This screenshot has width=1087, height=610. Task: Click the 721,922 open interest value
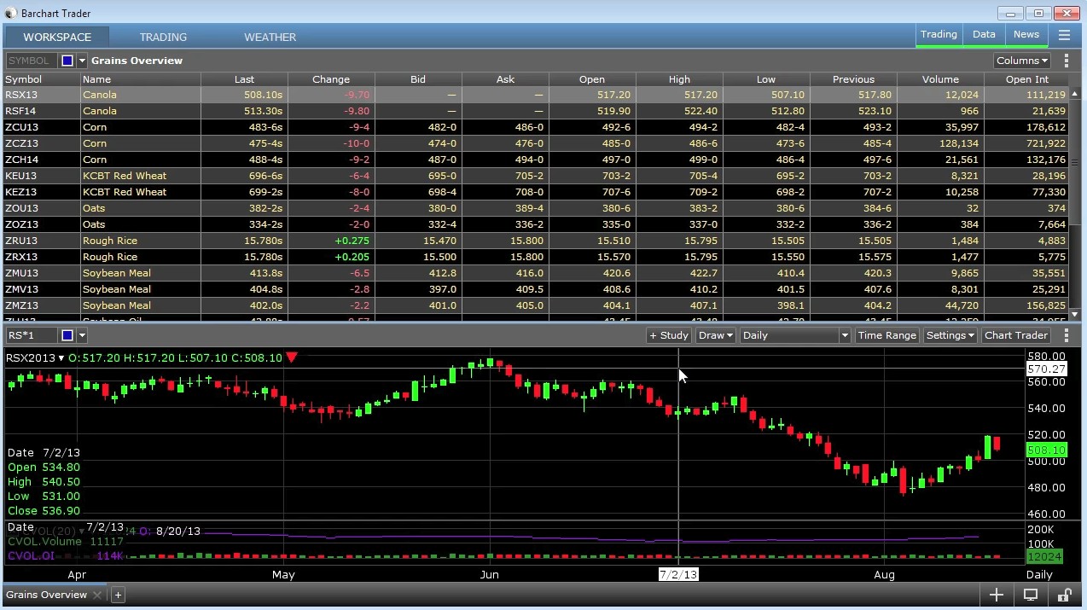[x=1045, y=143]
